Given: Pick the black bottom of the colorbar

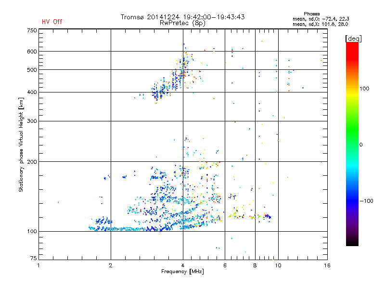Looking at the screenshot, I should coord(352,242).
